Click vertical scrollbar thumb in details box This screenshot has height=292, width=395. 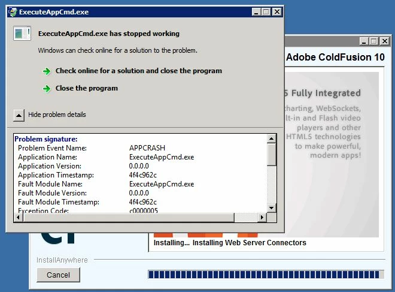[x=271, y=155]
